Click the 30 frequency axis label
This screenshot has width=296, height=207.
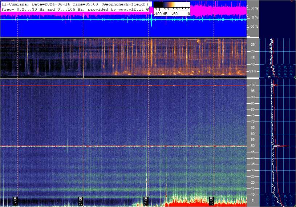pyautogui.click(x=252, y=170)
